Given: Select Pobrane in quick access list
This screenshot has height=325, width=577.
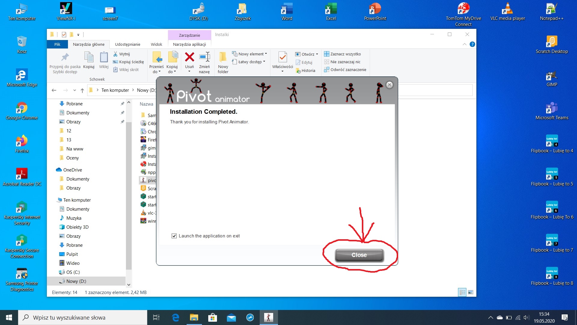Looking at the screenshot, I should click(74, 104).
